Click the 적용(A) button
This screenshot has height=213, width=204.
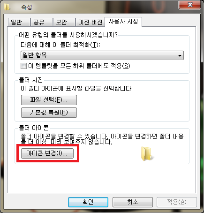177,202
